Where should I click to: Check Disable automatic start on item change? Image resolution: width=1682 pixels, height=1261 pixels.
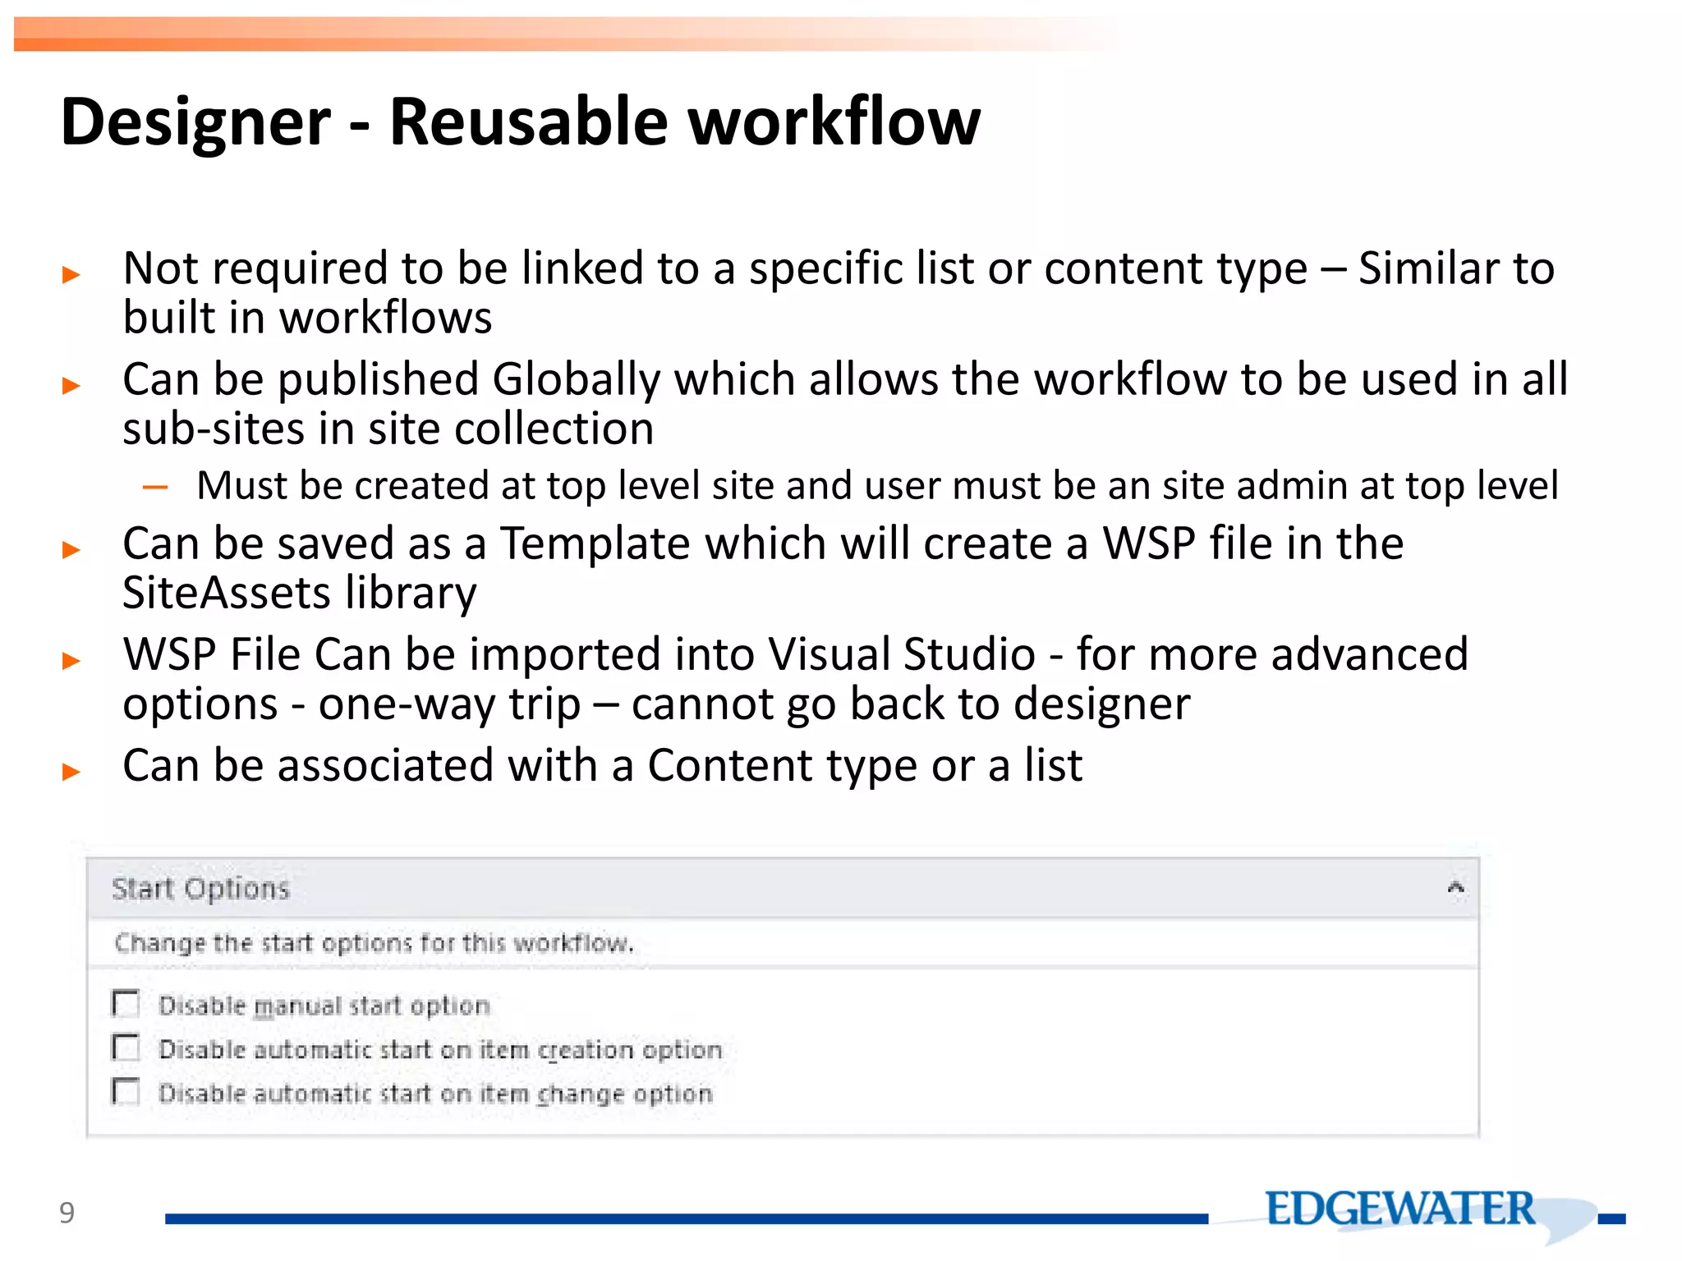pyautogui.click(x=126, y=1093)
